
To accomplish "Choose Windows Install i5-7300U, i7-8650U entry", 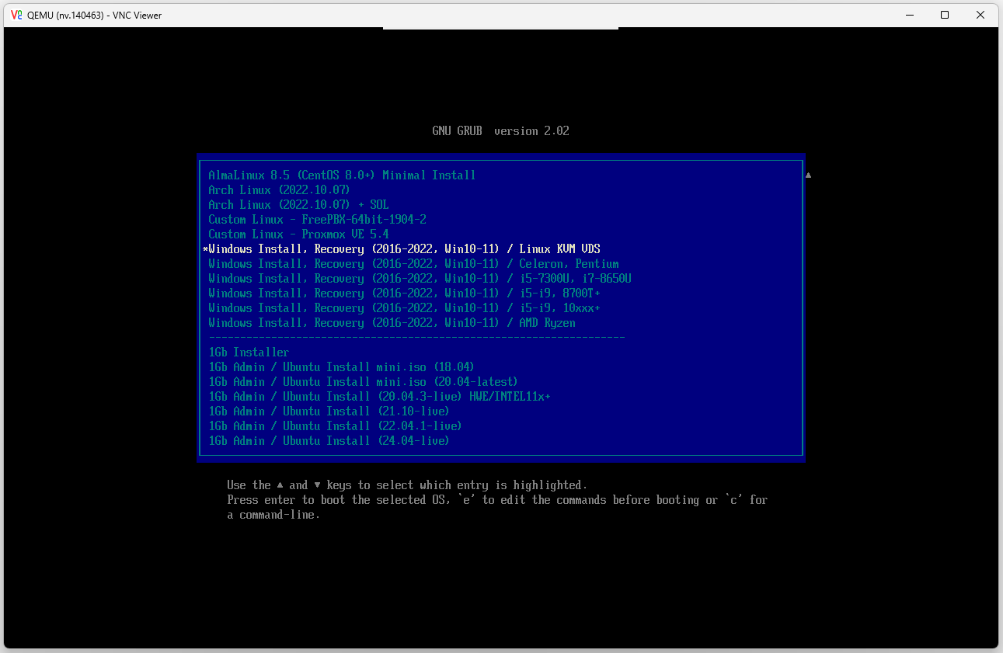I will coord(420,279).
